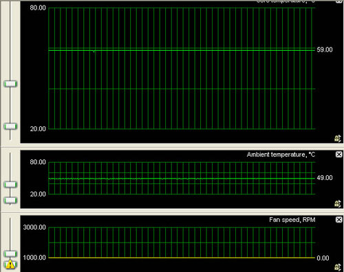This screenshot has width=344, height=272.
Task: Click lower range slider handle of core temperature
Action: coord(10,126)
